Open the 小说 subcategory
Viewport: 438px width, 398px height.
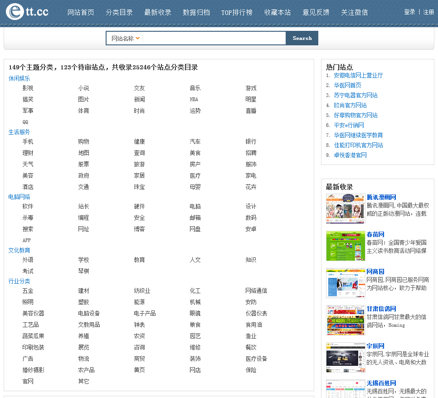point(83,88)
